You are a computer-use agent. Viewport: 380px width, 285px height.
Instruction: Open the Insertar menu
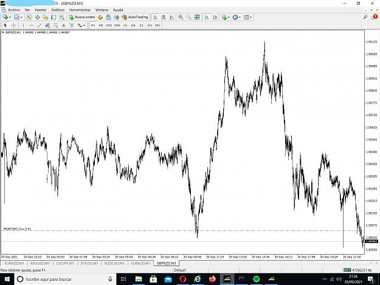click(41, 10)
